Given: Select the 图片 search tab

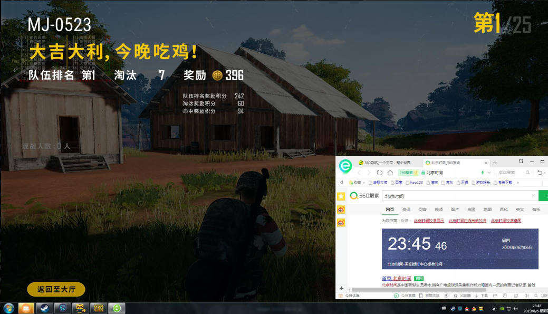Looking at the screenshot, I should [455, 210].
